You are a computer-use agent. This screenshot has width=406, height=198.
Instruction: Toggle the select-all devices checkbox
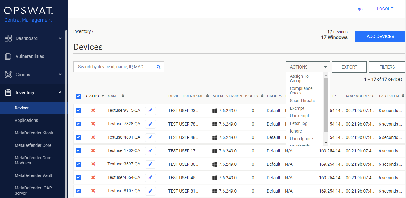point(78,96)
